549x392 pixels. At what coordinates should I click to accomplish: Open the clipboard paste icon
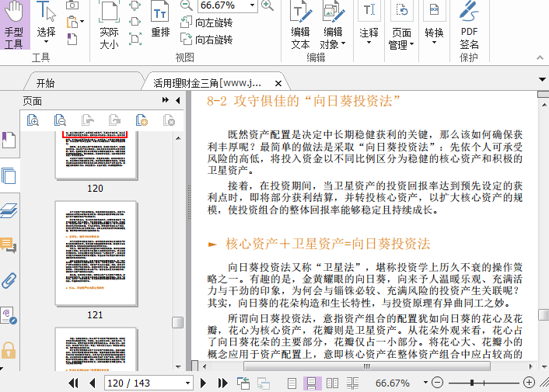tap(72, 23)
